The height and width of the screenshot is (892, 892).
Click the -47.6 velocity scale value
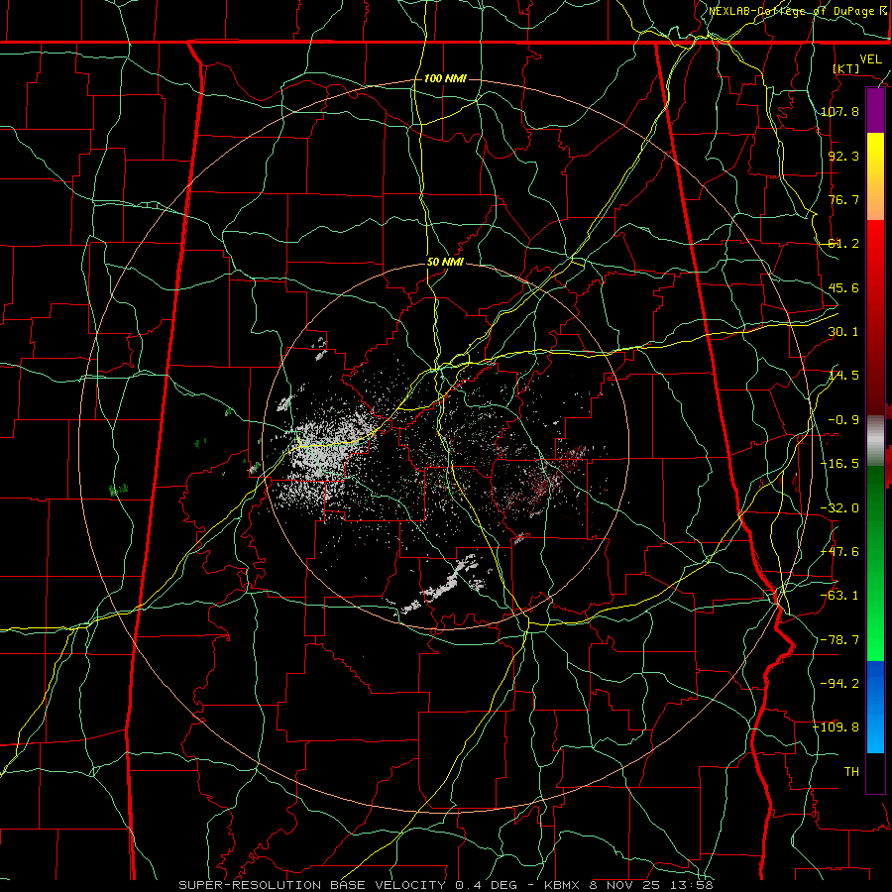tap(839, 552)
